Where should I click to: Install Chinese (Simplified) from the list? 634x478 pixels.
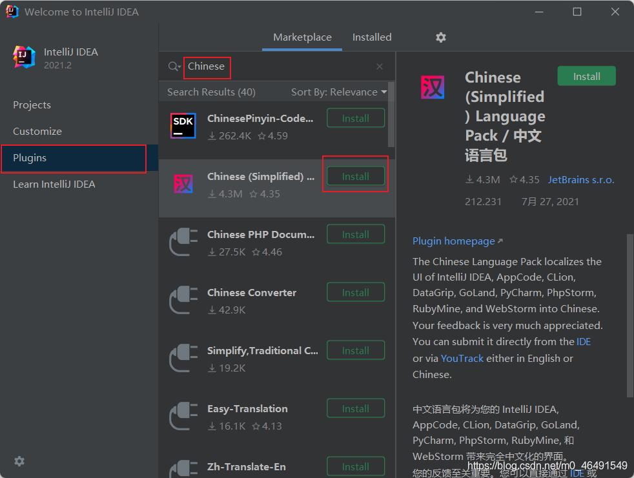tap(355, 176)
